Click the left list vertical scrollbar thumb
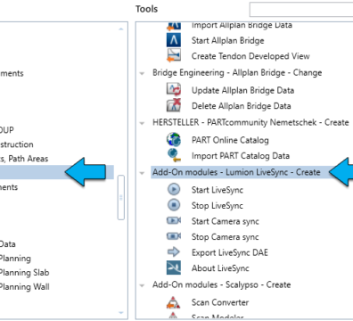Viewport: 353px width, 321px height. pos(121,197)
